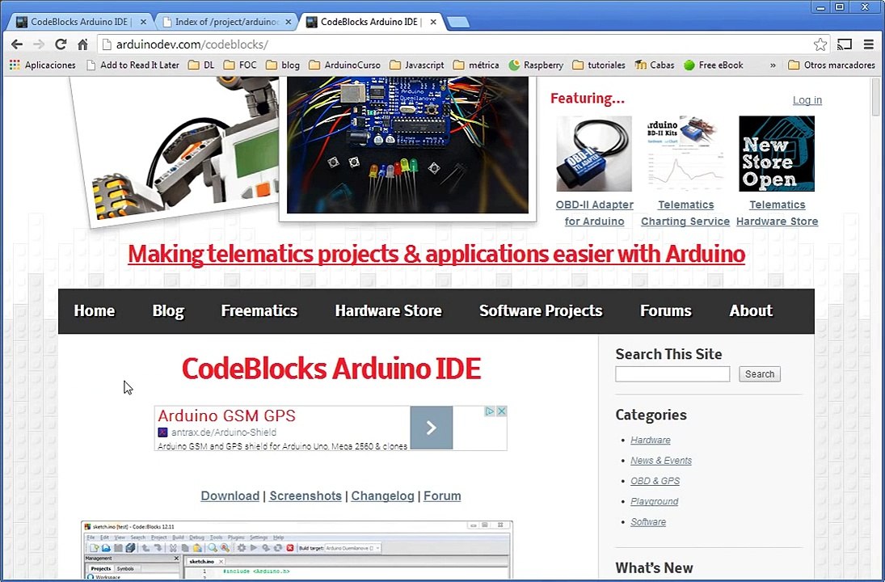Close the ad with the X icon
The width and height of the screenshot is (885, 582).
(501, 411)
